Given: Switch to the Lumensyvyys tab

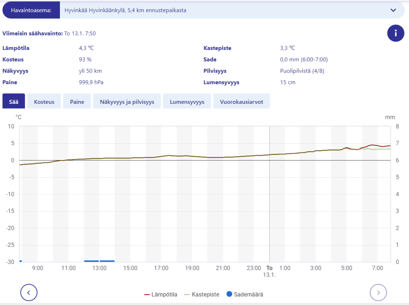Looking at the screenshot, I should pos(187,101).
